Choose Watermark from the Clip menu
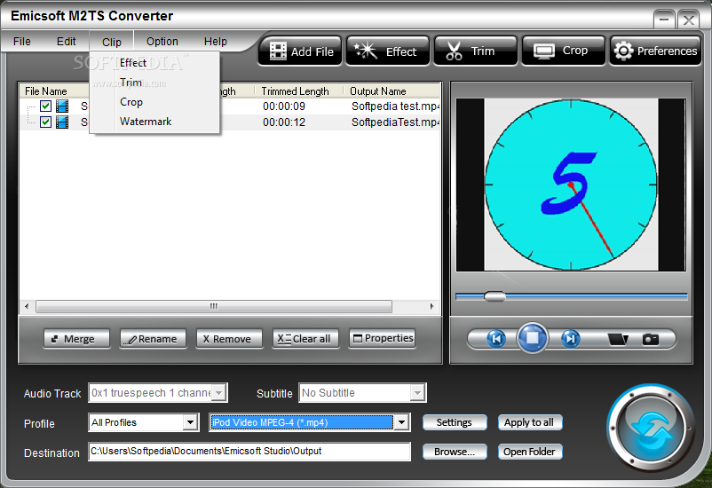 click(154, 122)
